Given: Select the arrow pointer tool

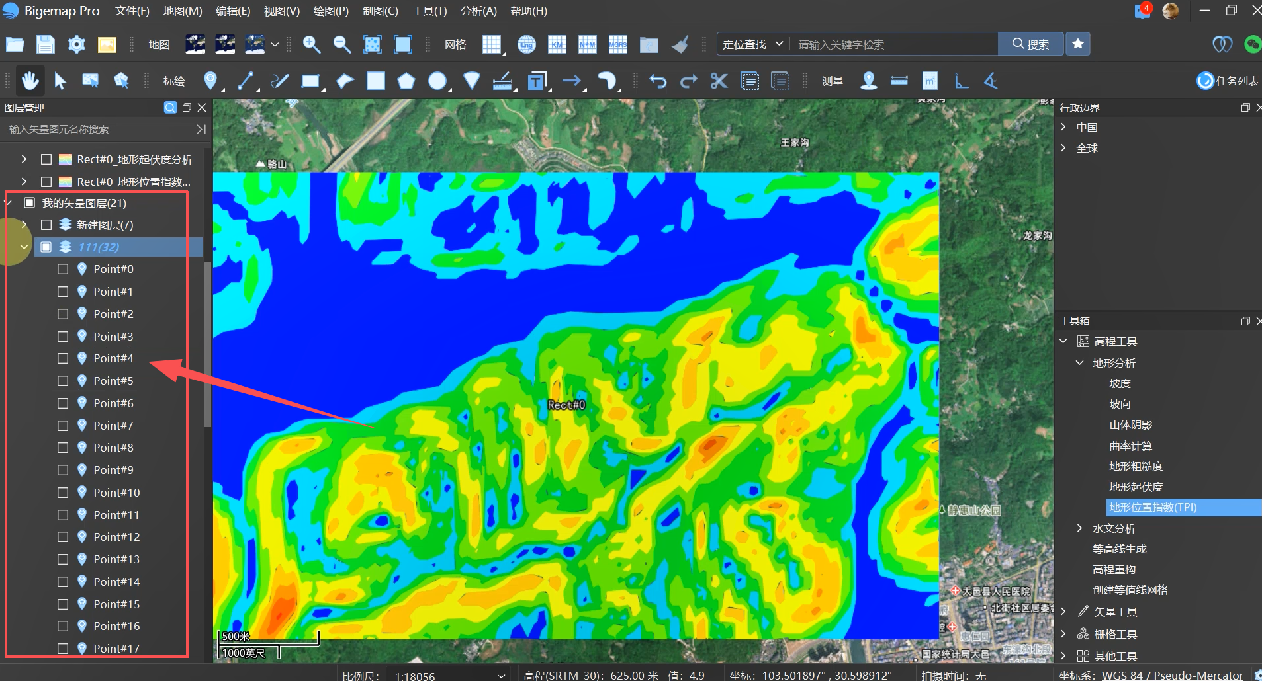Looking at the screenshot, I should coord(60,81).
